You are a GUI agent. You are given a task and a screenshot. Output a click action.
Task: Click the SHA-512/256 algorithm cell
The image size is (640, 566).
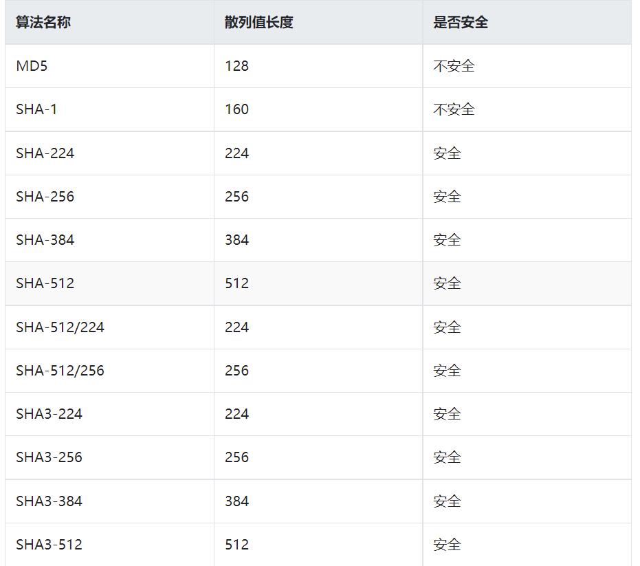(x=60, y=371)
